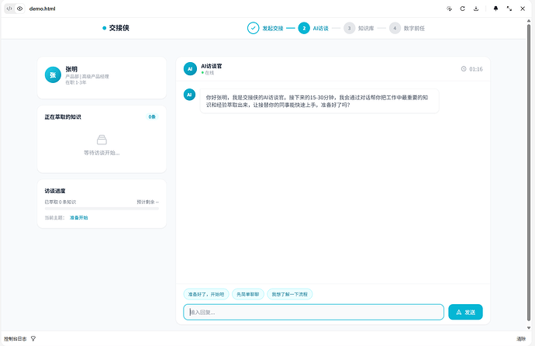This screenshot has width=535, height=346.
Task: Click the 发起交接 step label
Action: click(x=273, y=29)
